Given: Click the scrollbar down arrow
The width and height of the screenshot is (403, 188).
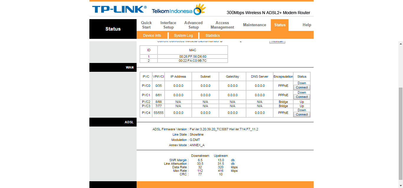Looking at the screenshot, I should (400, 185).
